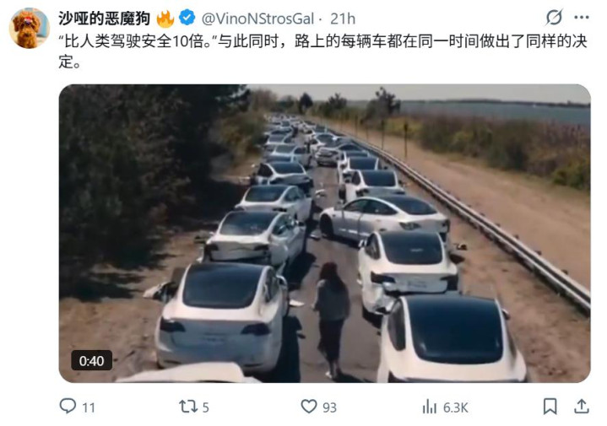Click the repost arrows icon

click(x=187, y=407)
